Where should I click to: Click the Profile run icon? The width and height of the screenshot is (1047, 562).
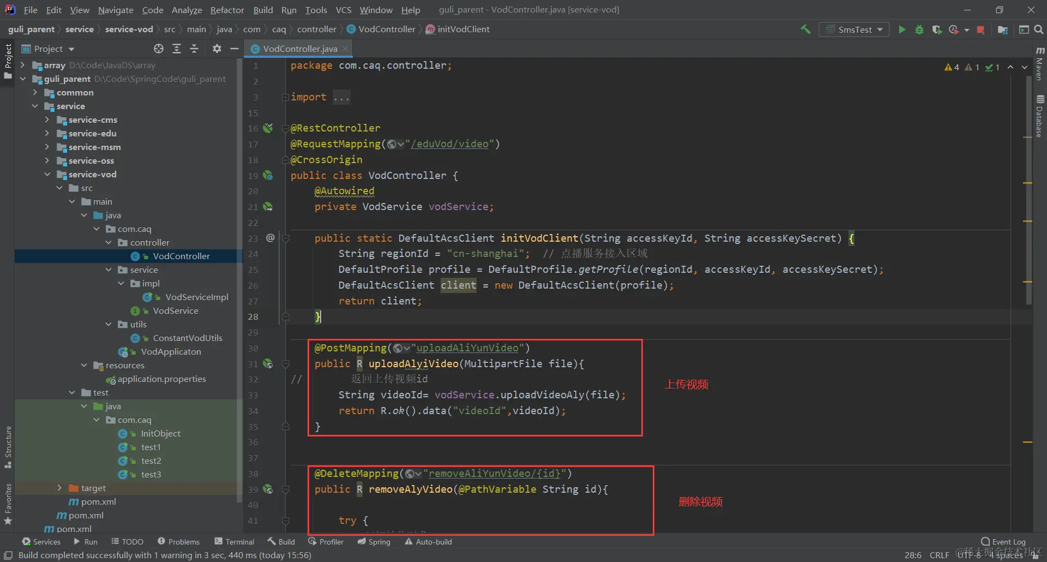(x=954, y=29)
